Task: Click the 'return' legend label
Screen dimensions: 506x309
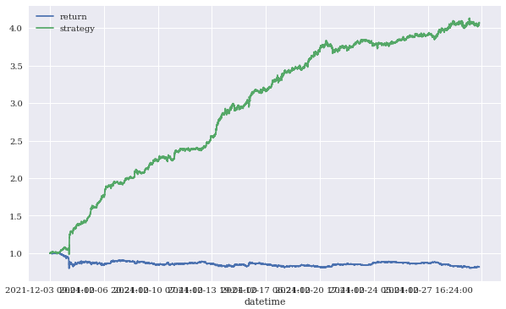Action: click(74, 17)
